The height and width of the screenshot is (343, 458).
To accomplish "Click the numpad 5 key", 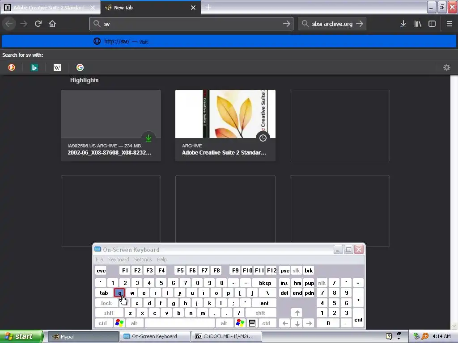I will (335, 303).
